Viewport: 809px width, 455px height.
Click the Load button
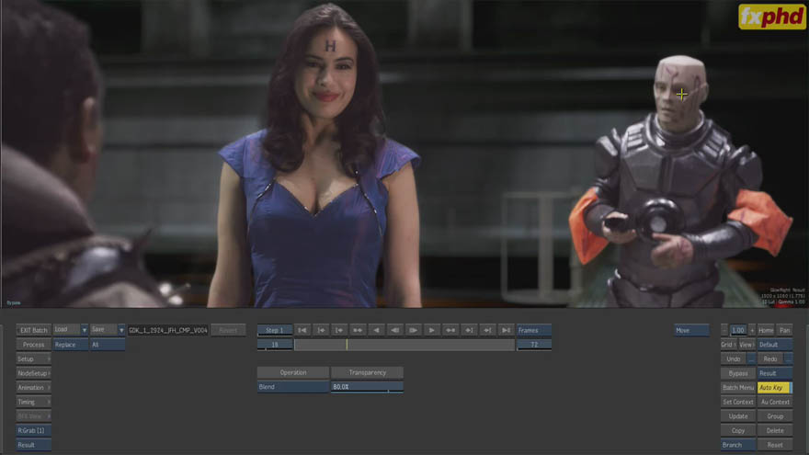pos(66,330)
